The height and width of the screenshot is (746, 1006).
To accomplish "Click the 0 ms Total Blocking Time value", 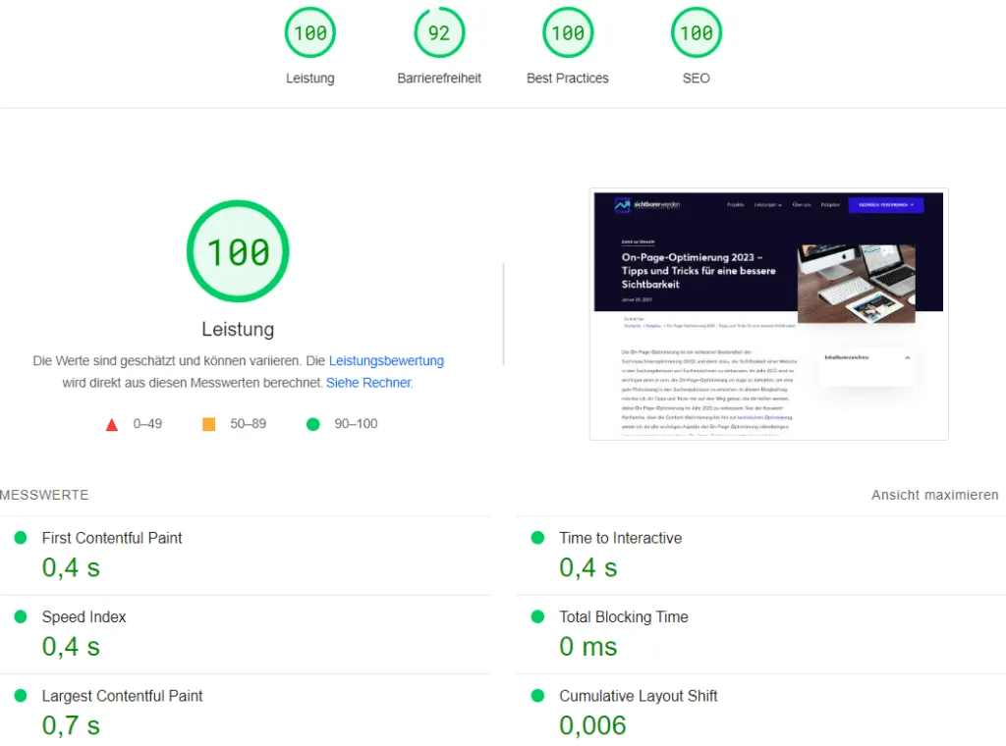I will coord(588,647).
